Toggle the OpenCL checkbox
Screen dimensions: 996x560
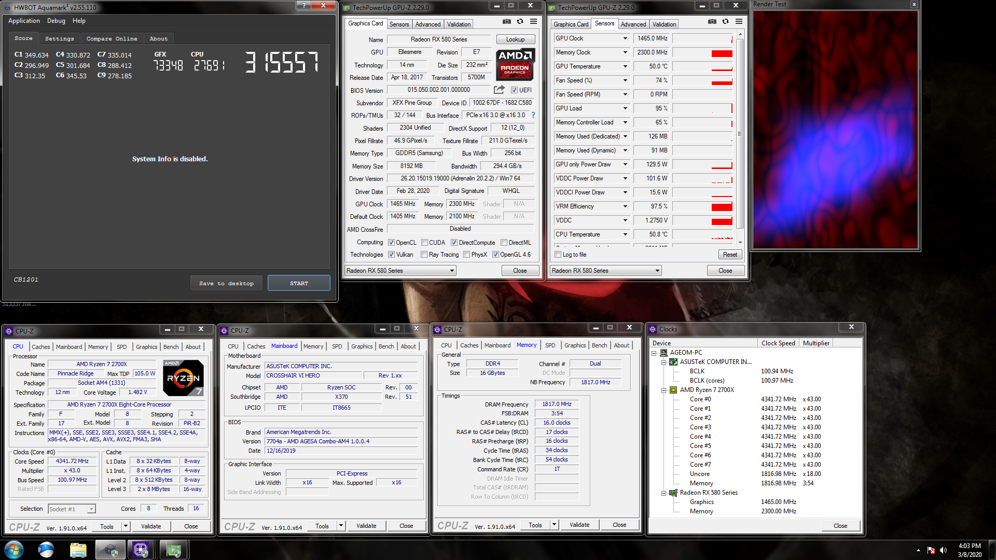(x=392, y=242)
